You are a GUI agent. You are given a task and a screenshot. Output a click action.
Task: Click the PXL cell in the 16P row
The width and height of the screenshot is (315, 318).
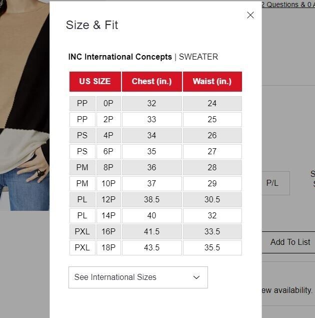click(82, 231)
